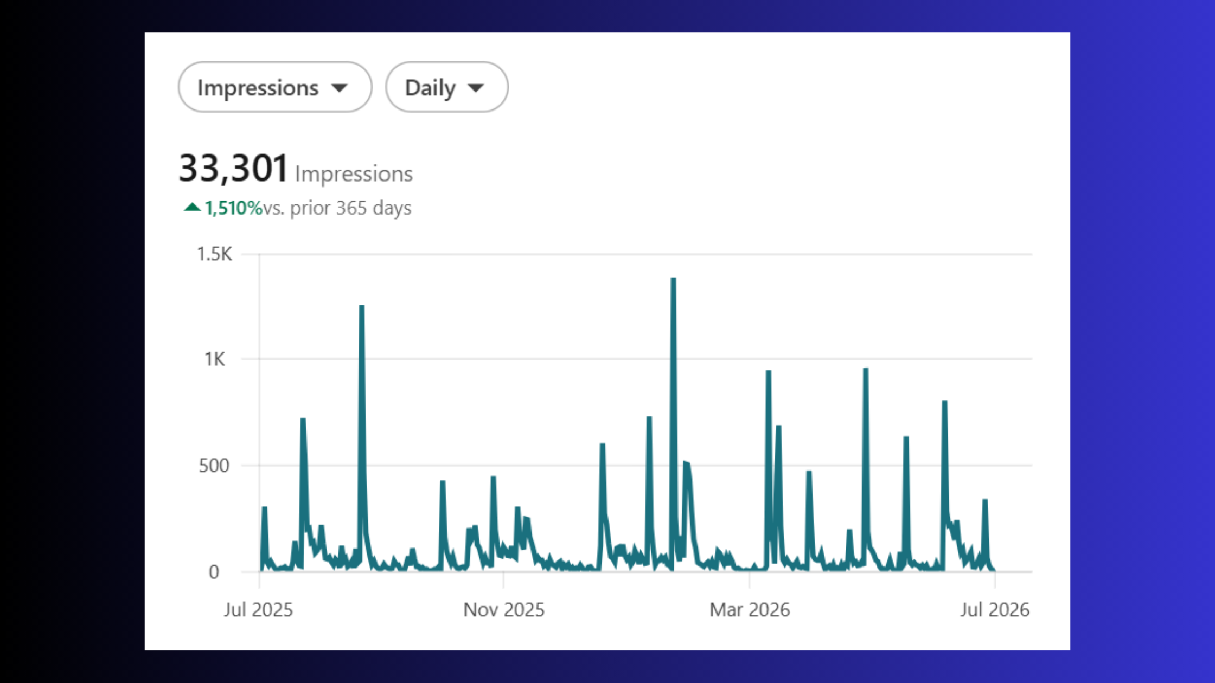Click the 0 y-axis label
The height and width of the screenshot is (683, 1215).
(x=214, y=572)
